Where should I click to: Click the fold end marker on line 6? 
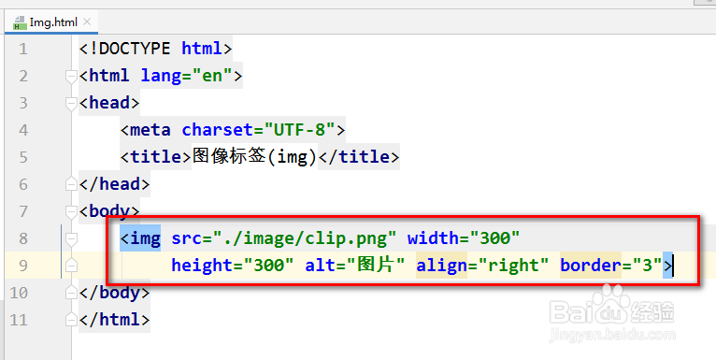[x=71, y=184]
